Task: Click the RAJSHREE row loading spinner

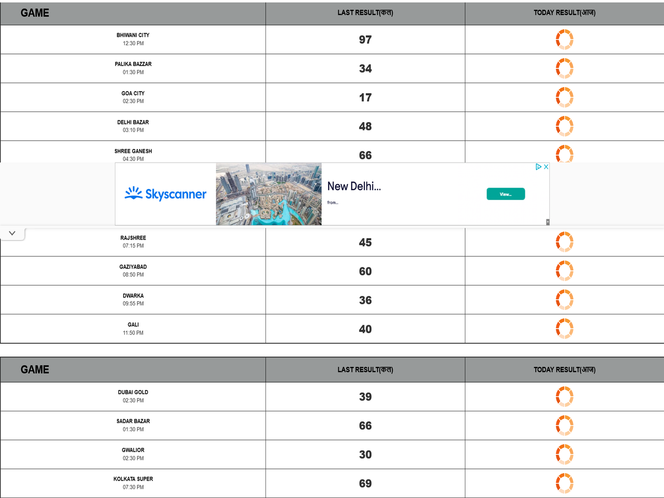Action: 564,242
